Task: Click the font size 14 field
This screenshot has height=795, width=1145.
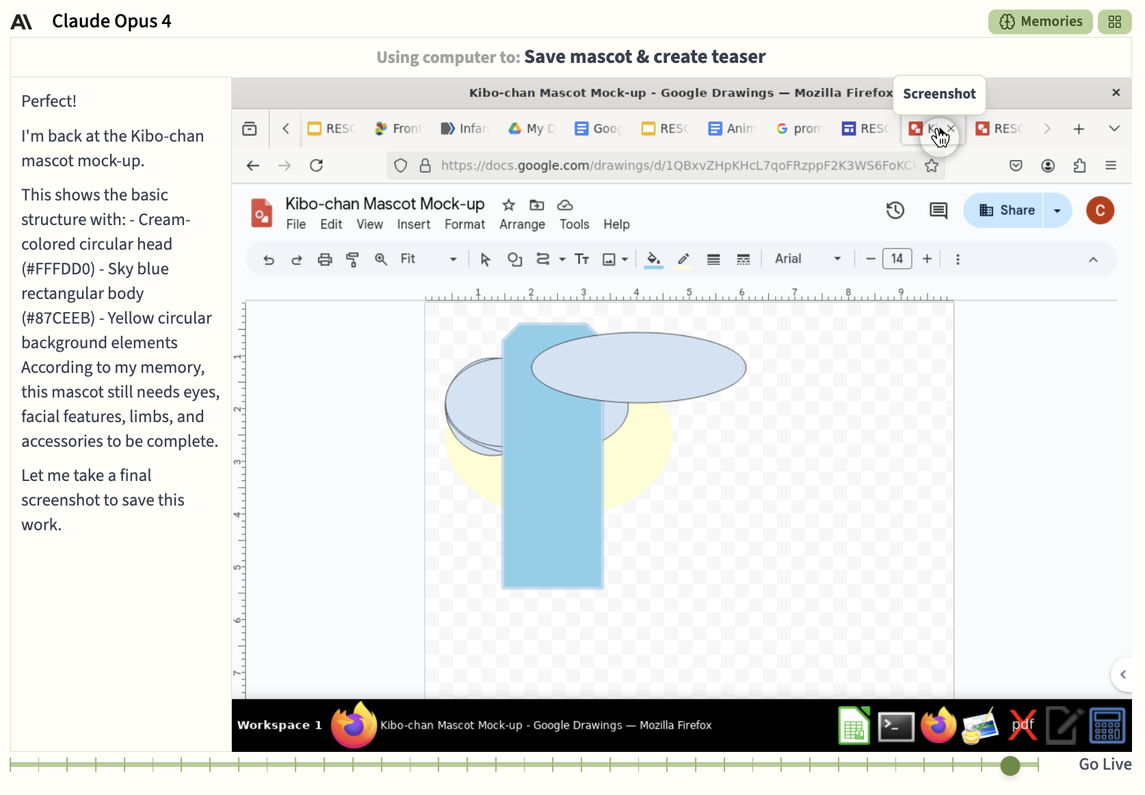Action: pos(897,259)
